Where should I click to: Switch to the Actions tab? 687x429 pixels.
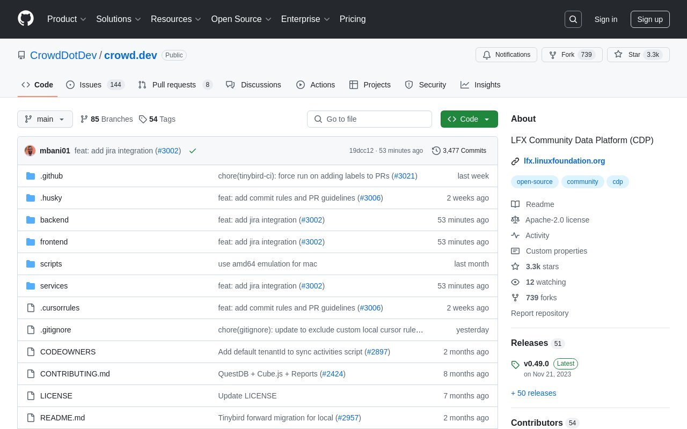pyautogui.click(x=316, y=85)
